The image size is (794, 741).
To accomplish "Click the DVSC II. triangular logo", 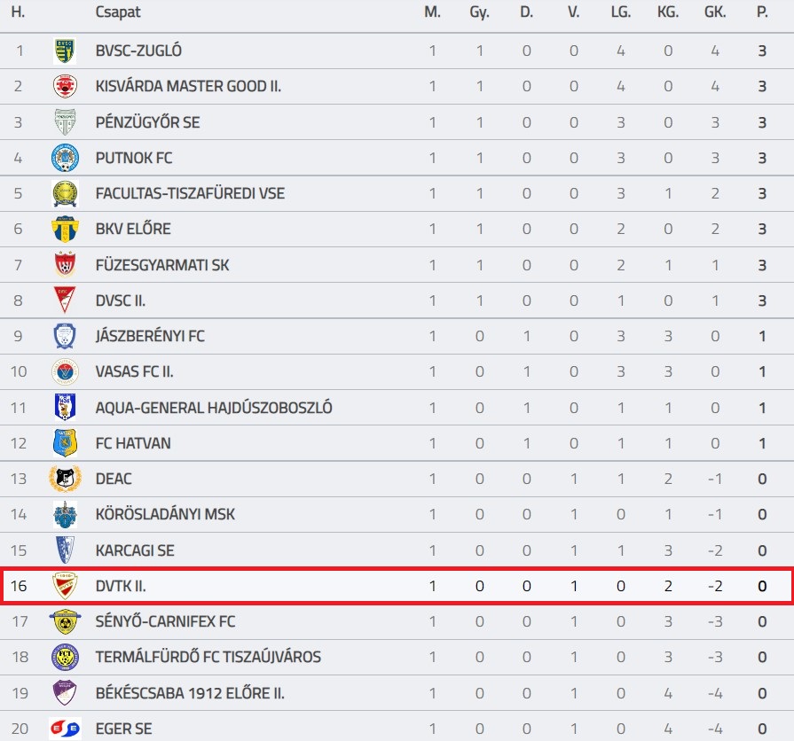I will coord(65,300).
